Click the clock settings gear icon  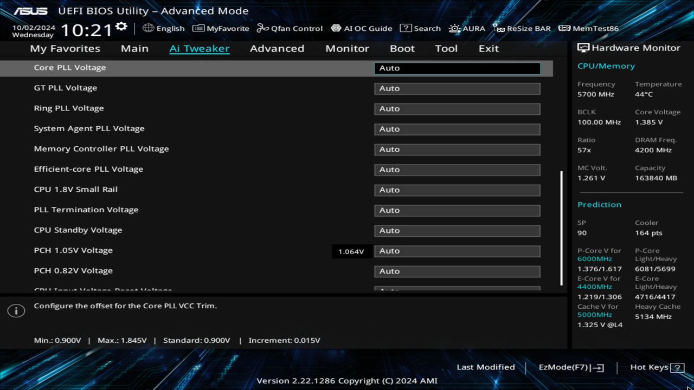click(x=120, y=24)
